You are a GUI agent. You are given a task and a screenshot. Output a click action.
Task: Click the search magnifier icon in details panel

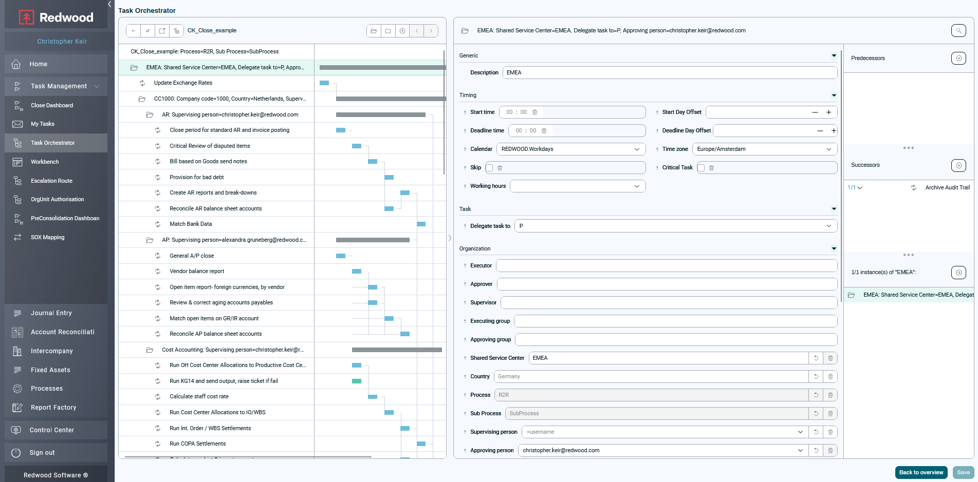click(958, 31)
